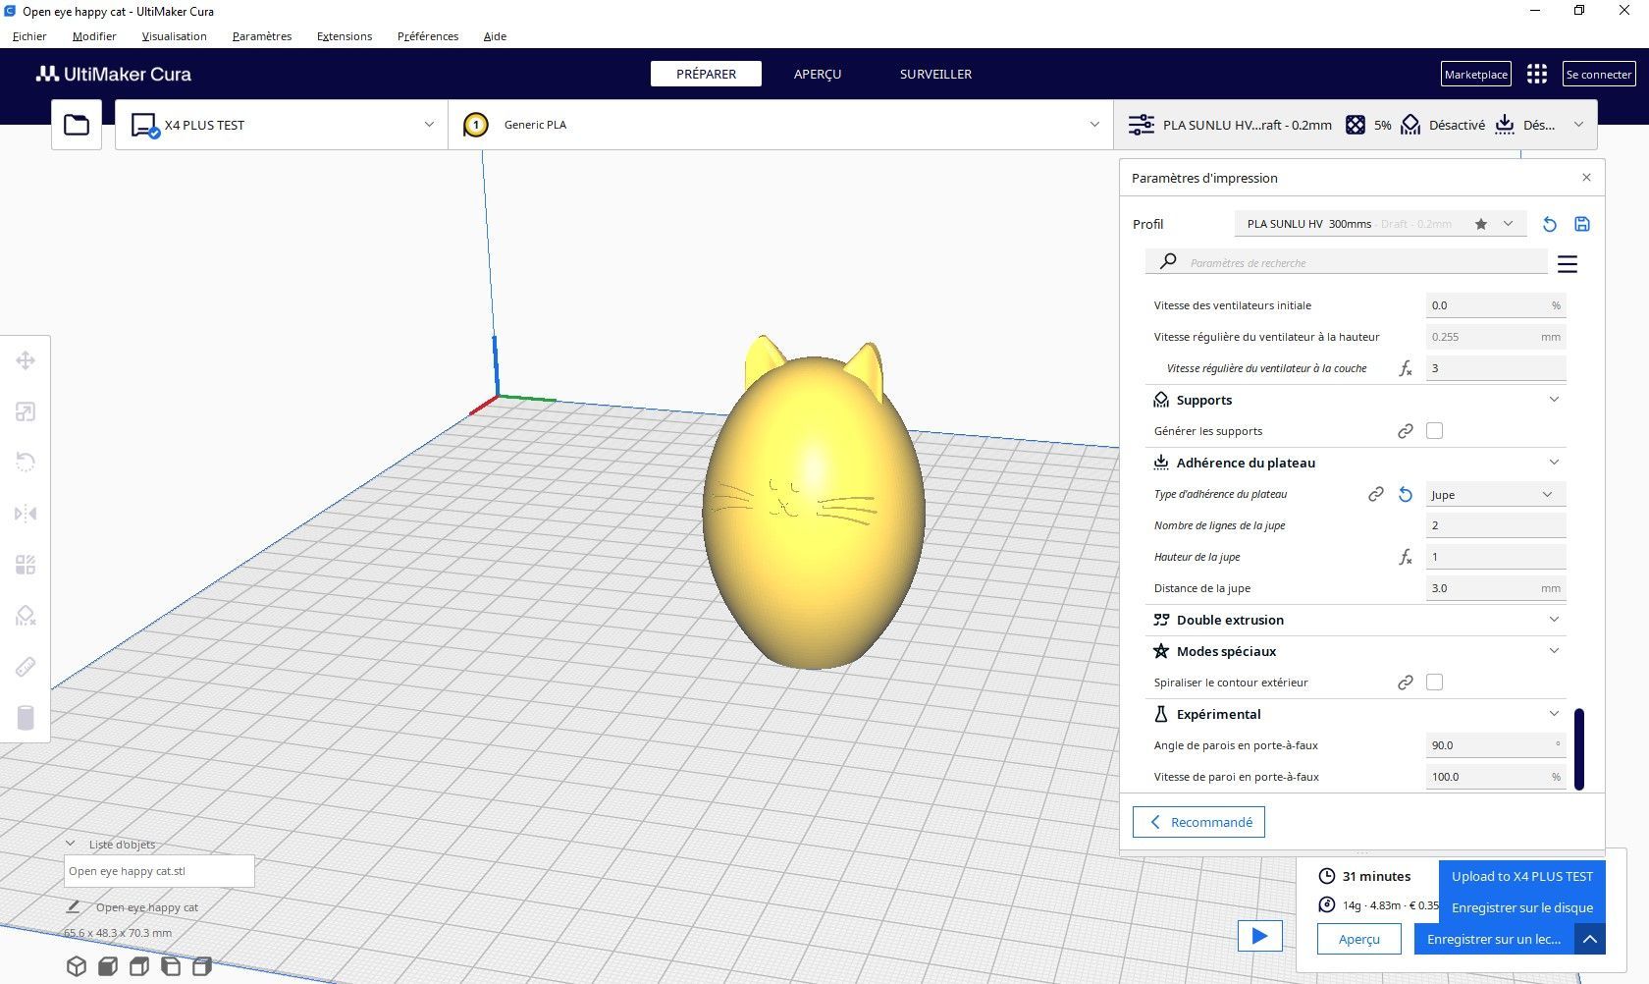Open file with the folder icon
Screen dimensions: 1649x984
coord(77,125)
